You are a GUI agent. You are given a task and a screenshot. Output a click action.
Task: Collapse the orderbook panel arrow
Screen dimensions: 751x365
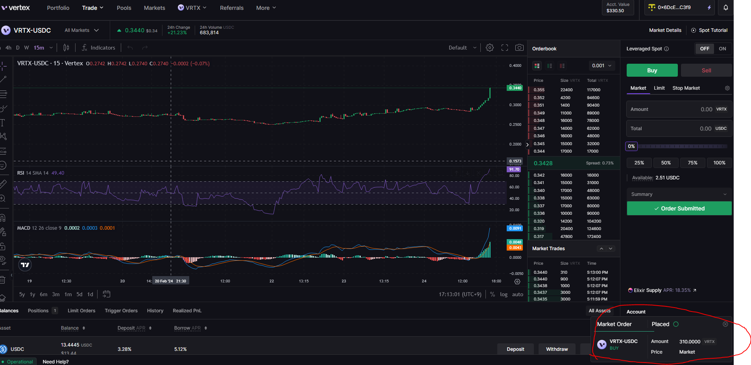(528, 145)
